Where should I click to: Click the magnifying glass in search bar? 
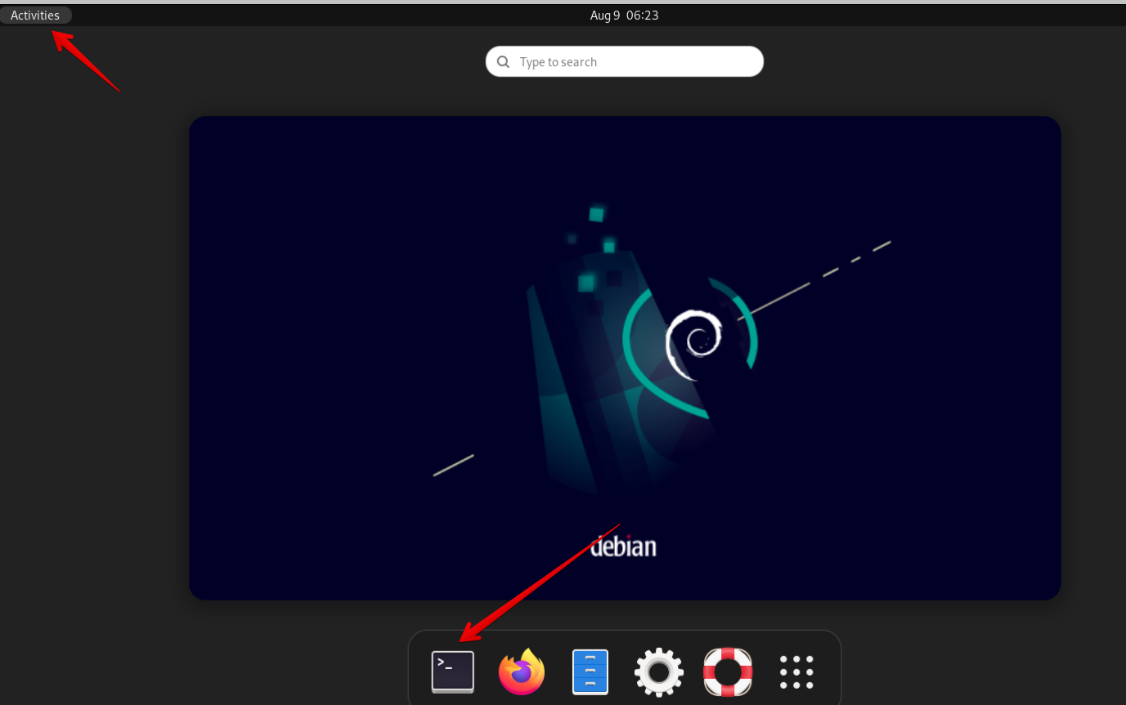tap(504, 62)
